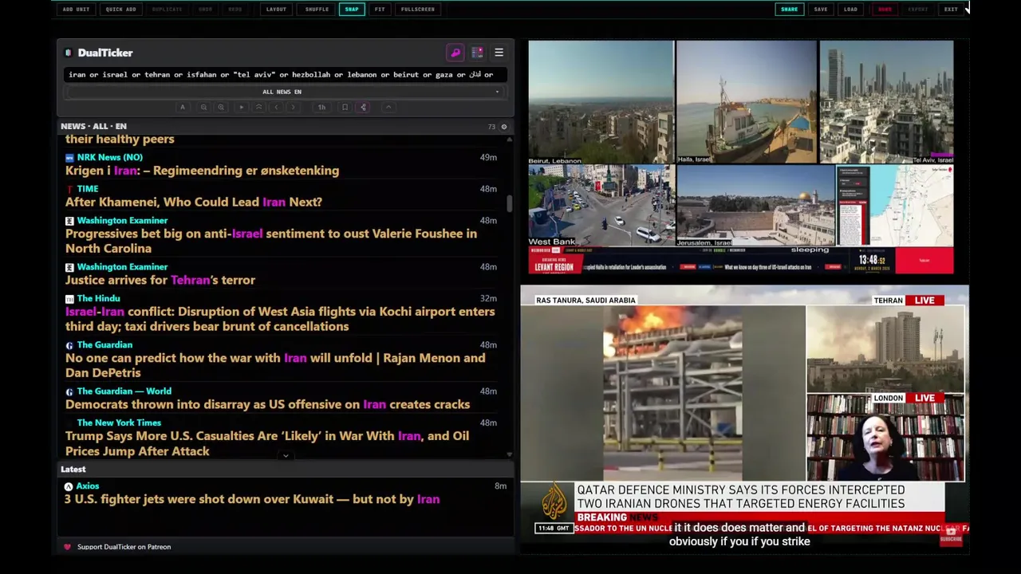Click the SHARE button
The height and width of the screenshot is (574, 1021).
pos(789,10)
